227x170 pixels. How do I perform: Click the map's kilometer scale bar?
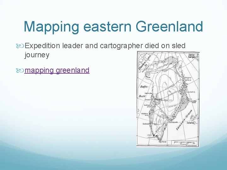(184, 143)
